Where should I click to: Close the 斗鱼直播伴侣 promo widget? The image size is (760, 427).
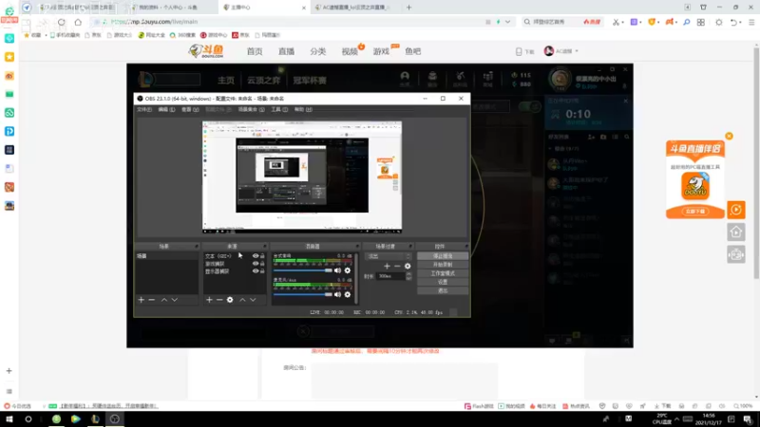(729, 136)
